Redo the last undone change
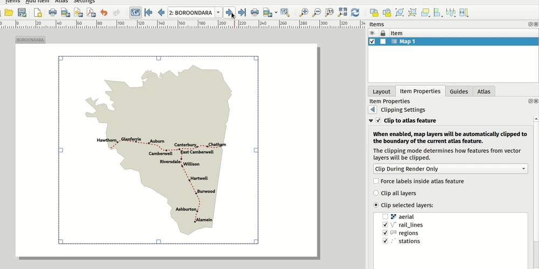 coord(116,13)
